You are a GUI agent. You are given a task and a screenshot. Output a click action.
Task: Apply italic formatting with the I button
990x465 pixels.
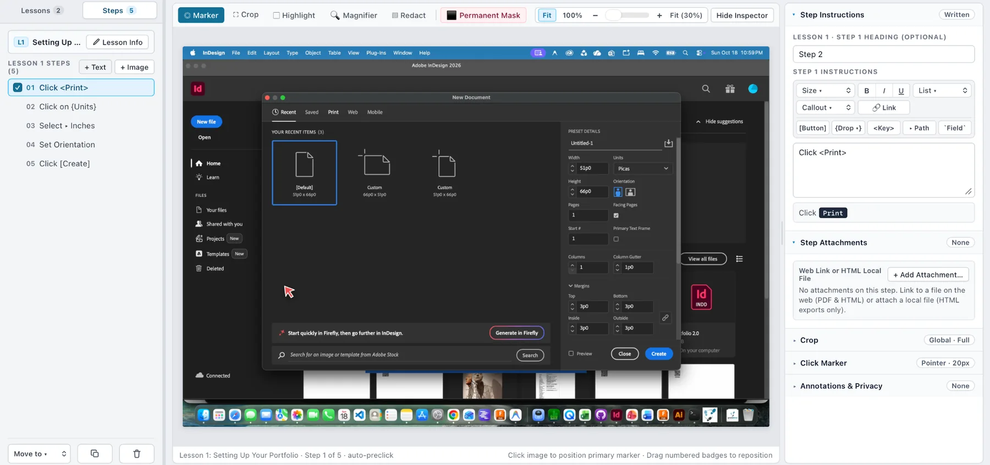click(884, 91)
